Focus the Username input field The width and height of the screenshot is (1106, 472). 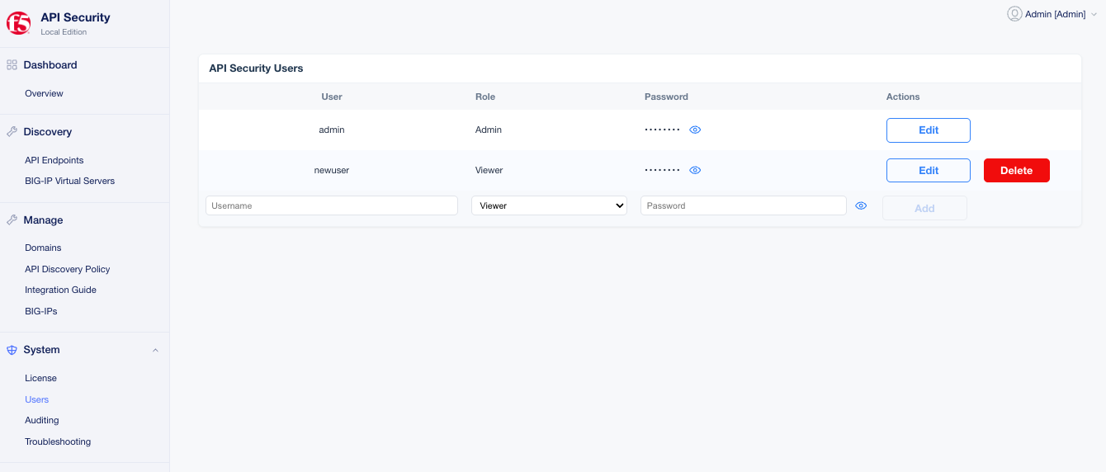[332, 205]
